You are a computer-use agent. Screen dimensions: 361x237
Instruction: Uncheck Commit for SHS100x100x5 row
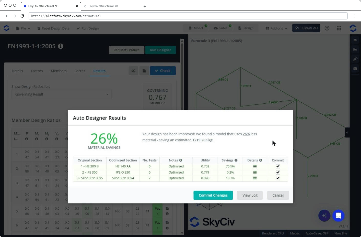coord(278,178)
